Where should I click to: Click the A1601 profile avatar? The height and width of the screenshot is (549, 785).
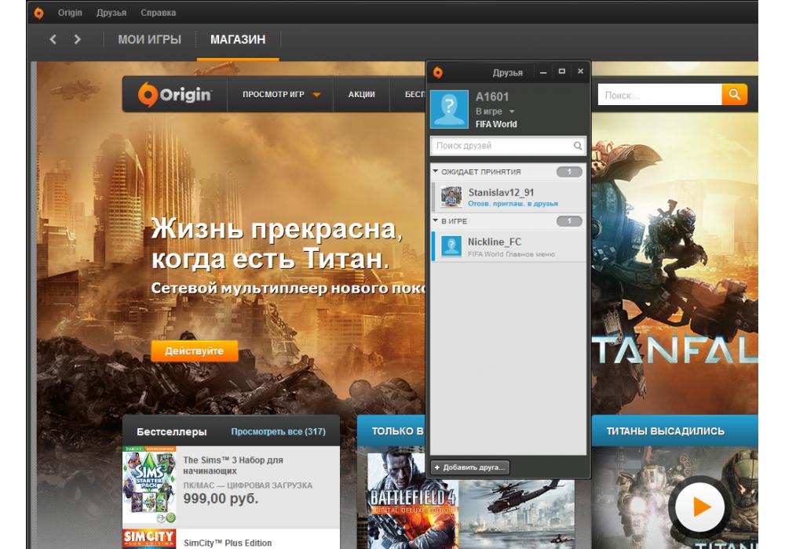449,109
